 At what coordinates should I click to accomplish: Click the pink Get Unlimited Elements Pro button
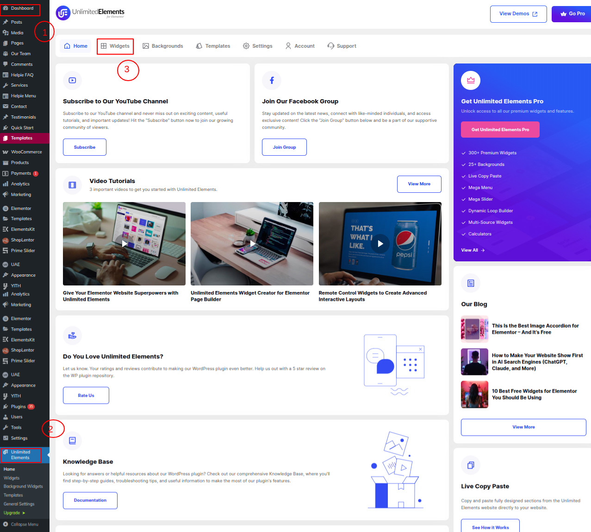coord(500,130)
